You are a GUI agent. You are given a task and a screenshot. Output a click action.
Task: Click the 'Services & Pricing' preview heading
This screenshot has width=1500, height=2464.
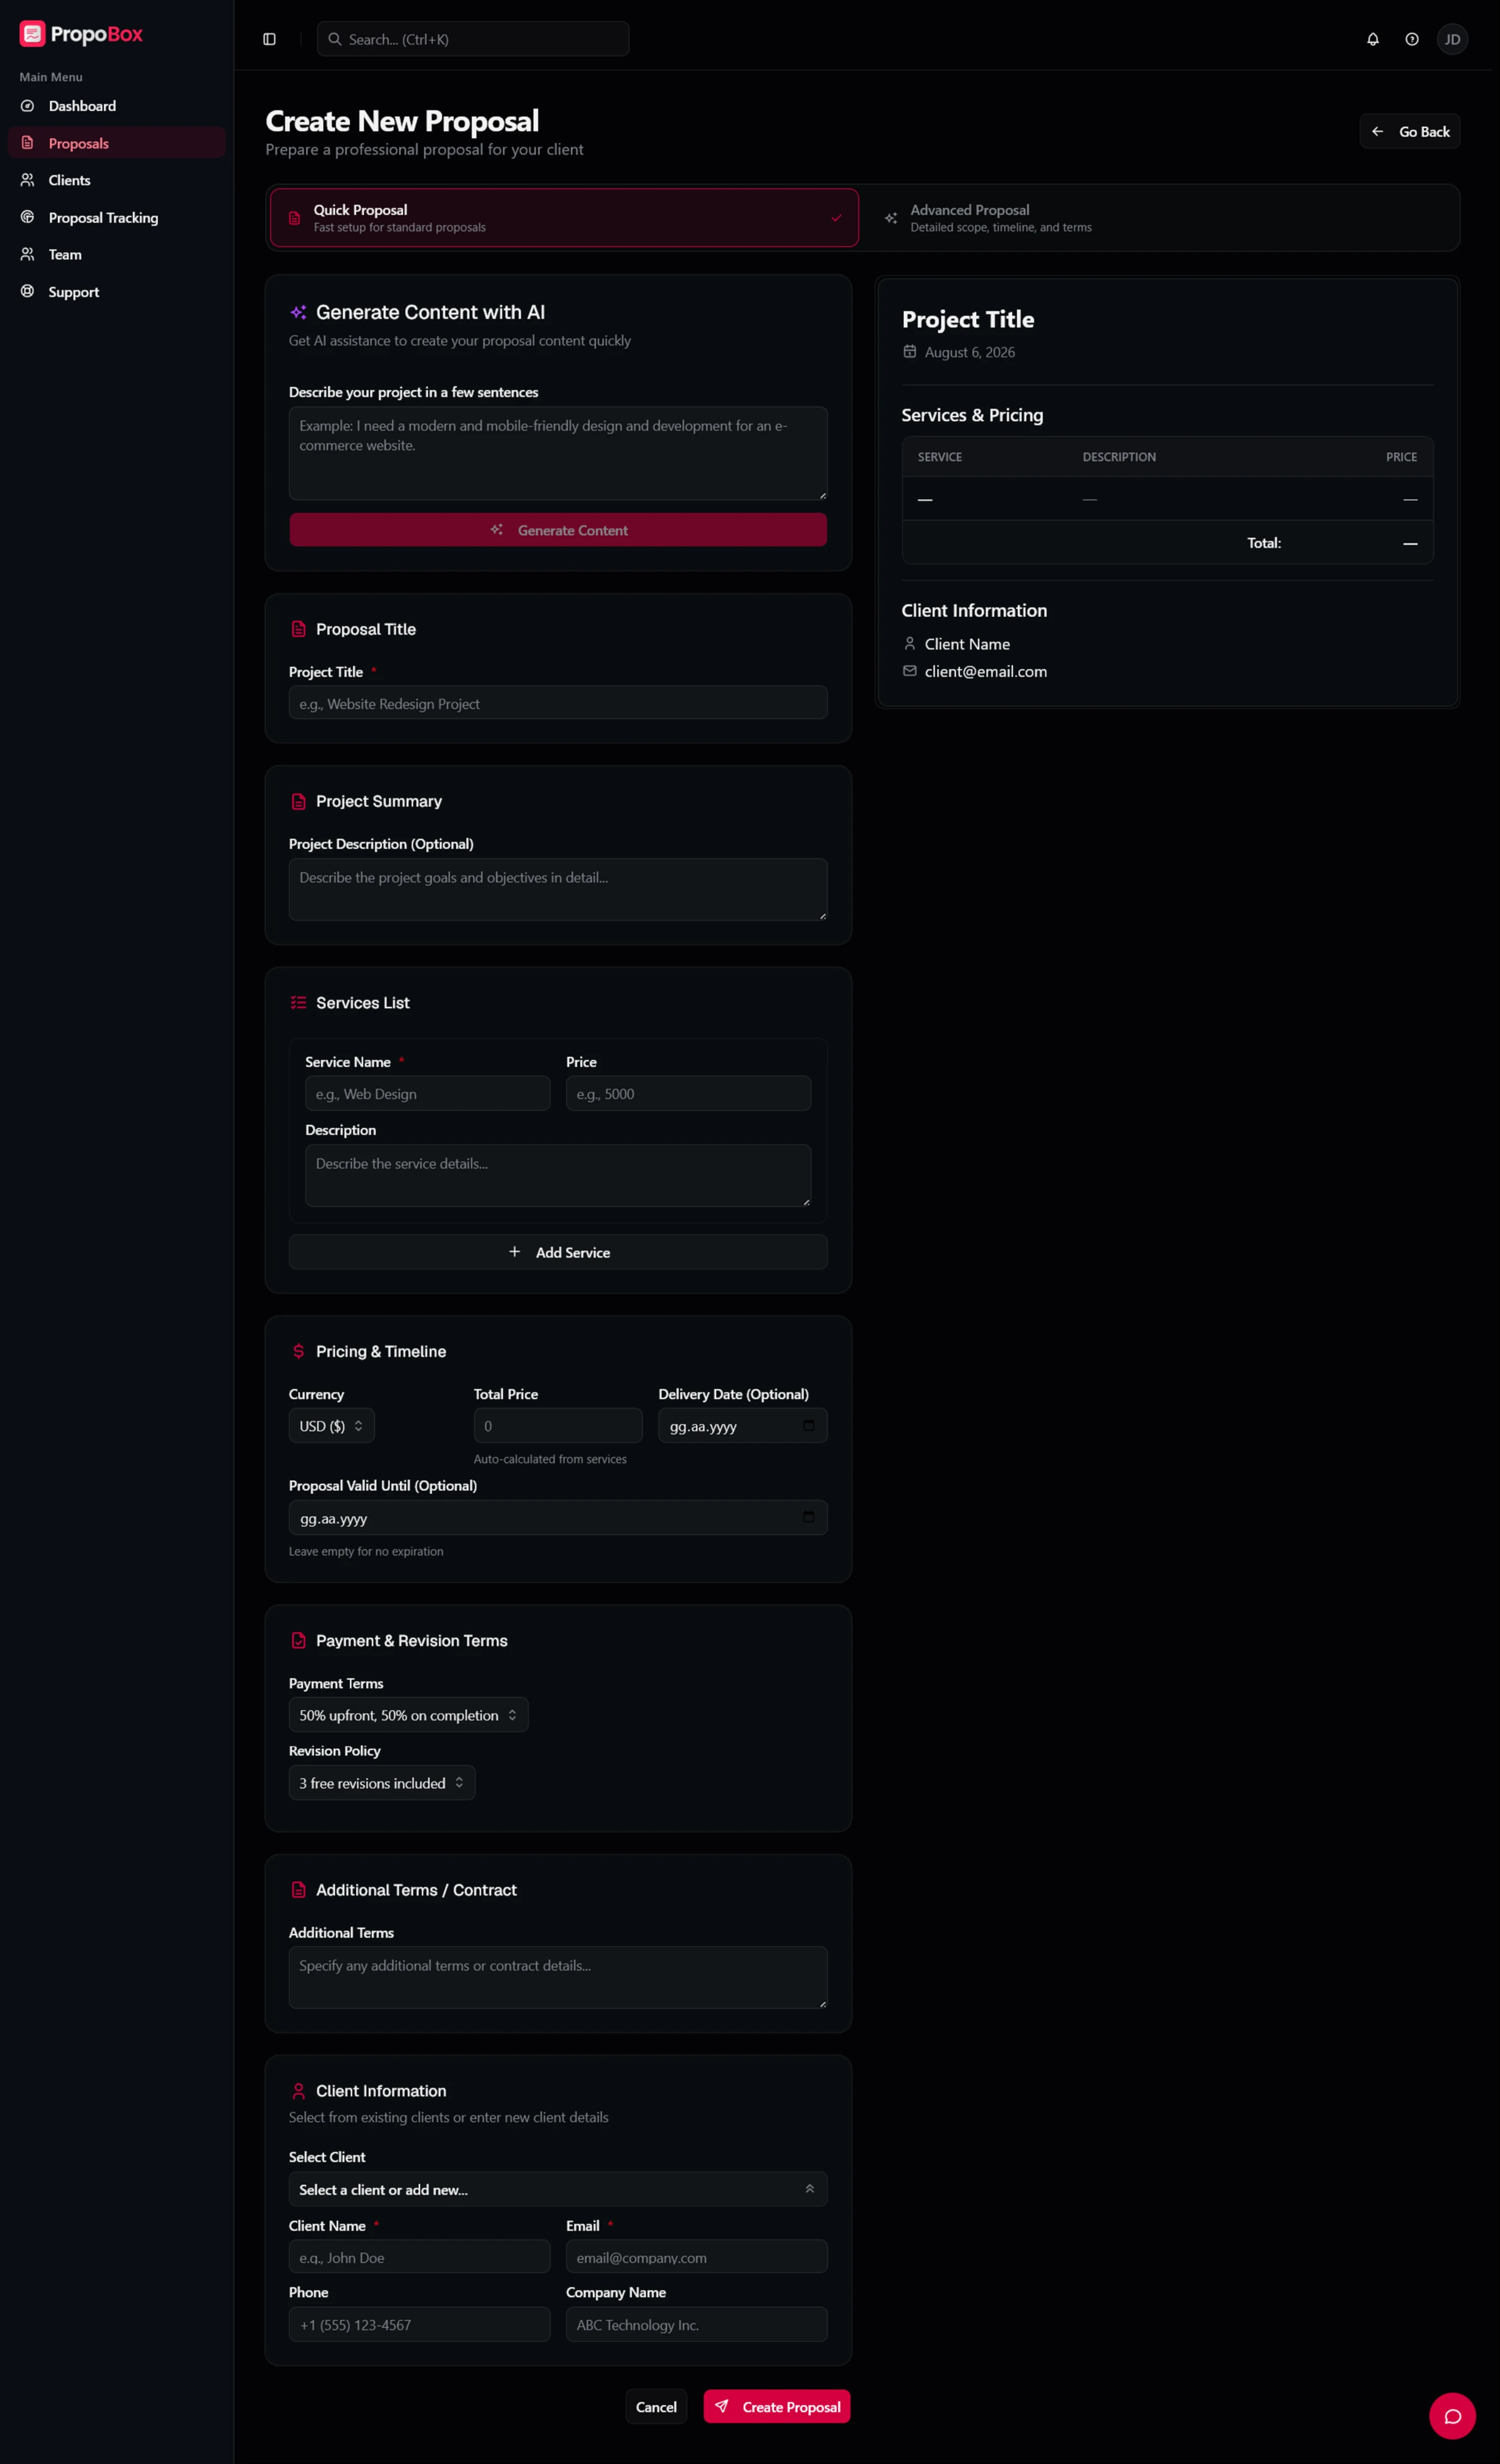click(972, 415)
